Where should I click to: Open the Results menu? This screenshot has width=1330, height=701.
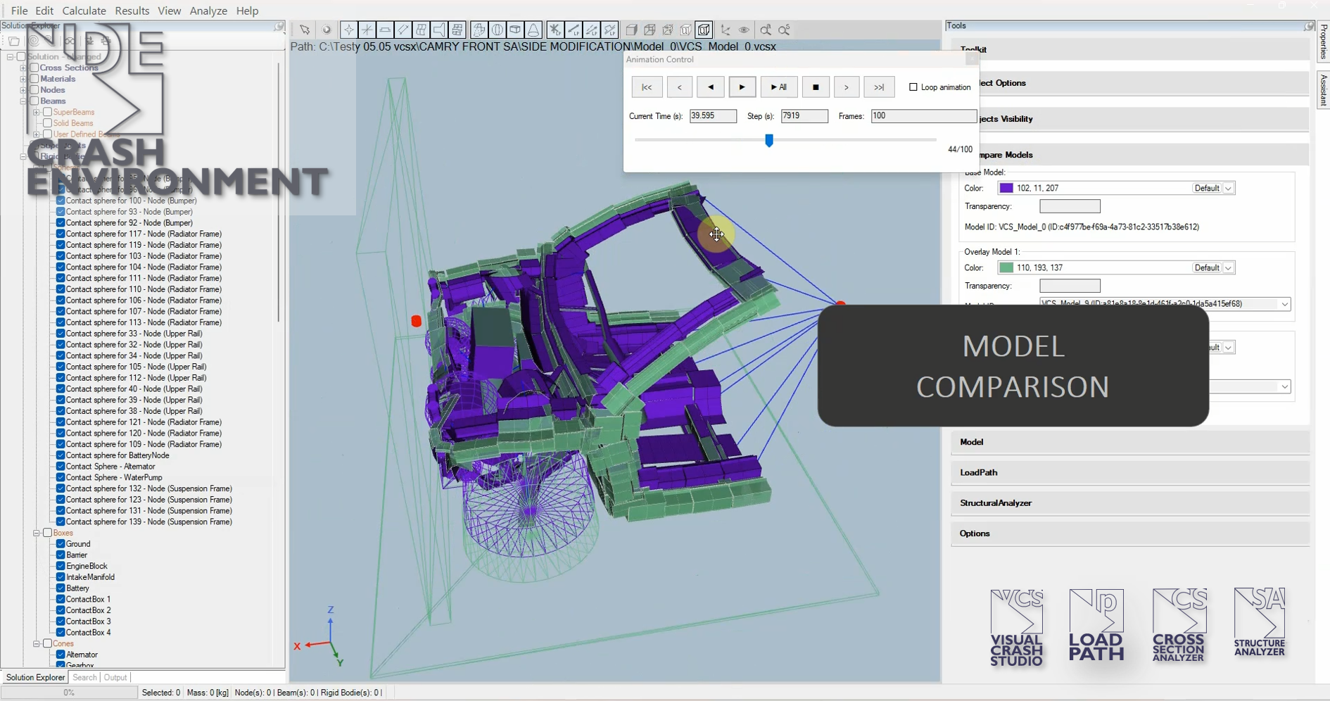(132, 11)
